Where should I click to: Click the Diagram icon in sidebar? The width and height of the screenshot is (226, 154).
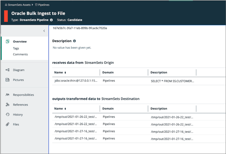(x=8, y=70)
